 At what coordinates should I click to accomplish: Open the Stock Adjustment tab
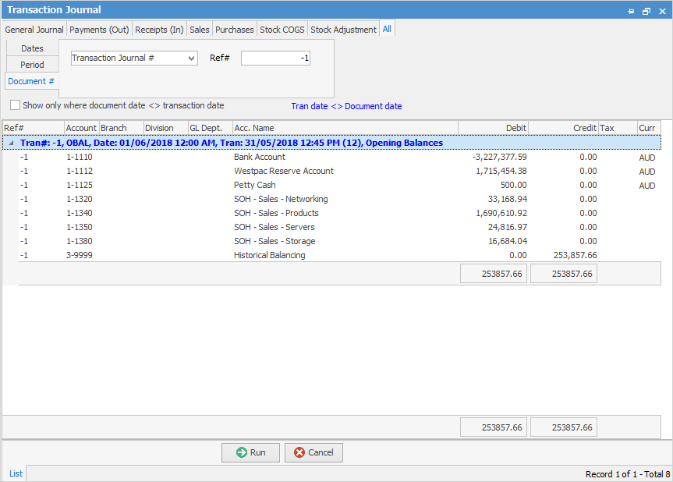[343, 30]
